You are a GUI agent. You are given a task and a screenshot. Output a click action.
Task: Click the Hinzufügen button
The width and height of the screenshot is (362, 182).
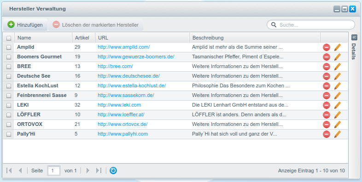pos(25,25)
